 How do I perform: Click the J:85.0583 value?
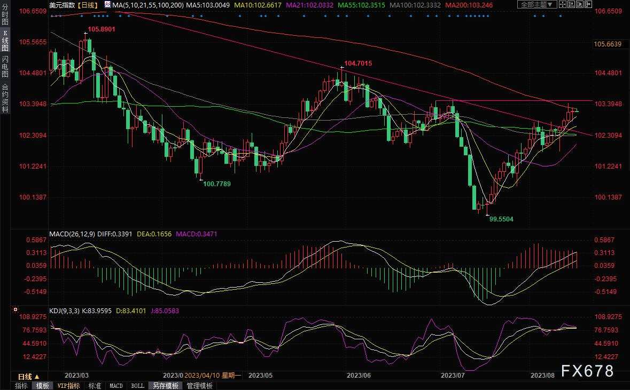pos(165,311)
